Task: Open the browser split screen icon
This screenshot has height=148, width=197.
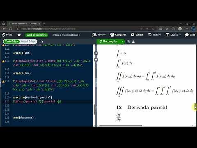Action: coord(160,29)
